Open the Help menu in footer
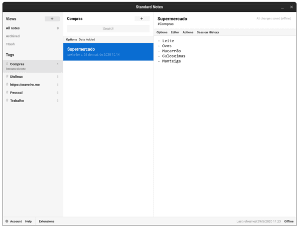299x228 pixels. [x=28, y=222]
